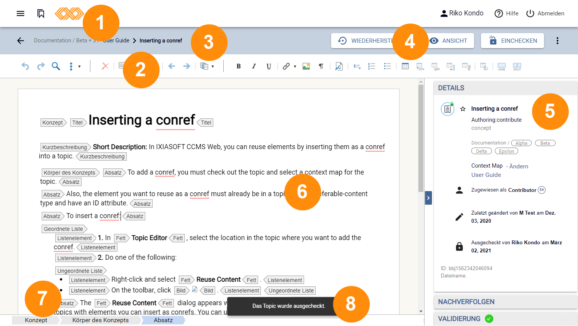Insert a paragraph with the pilcrow icon

pyautogui.click(x=321, y=66)
